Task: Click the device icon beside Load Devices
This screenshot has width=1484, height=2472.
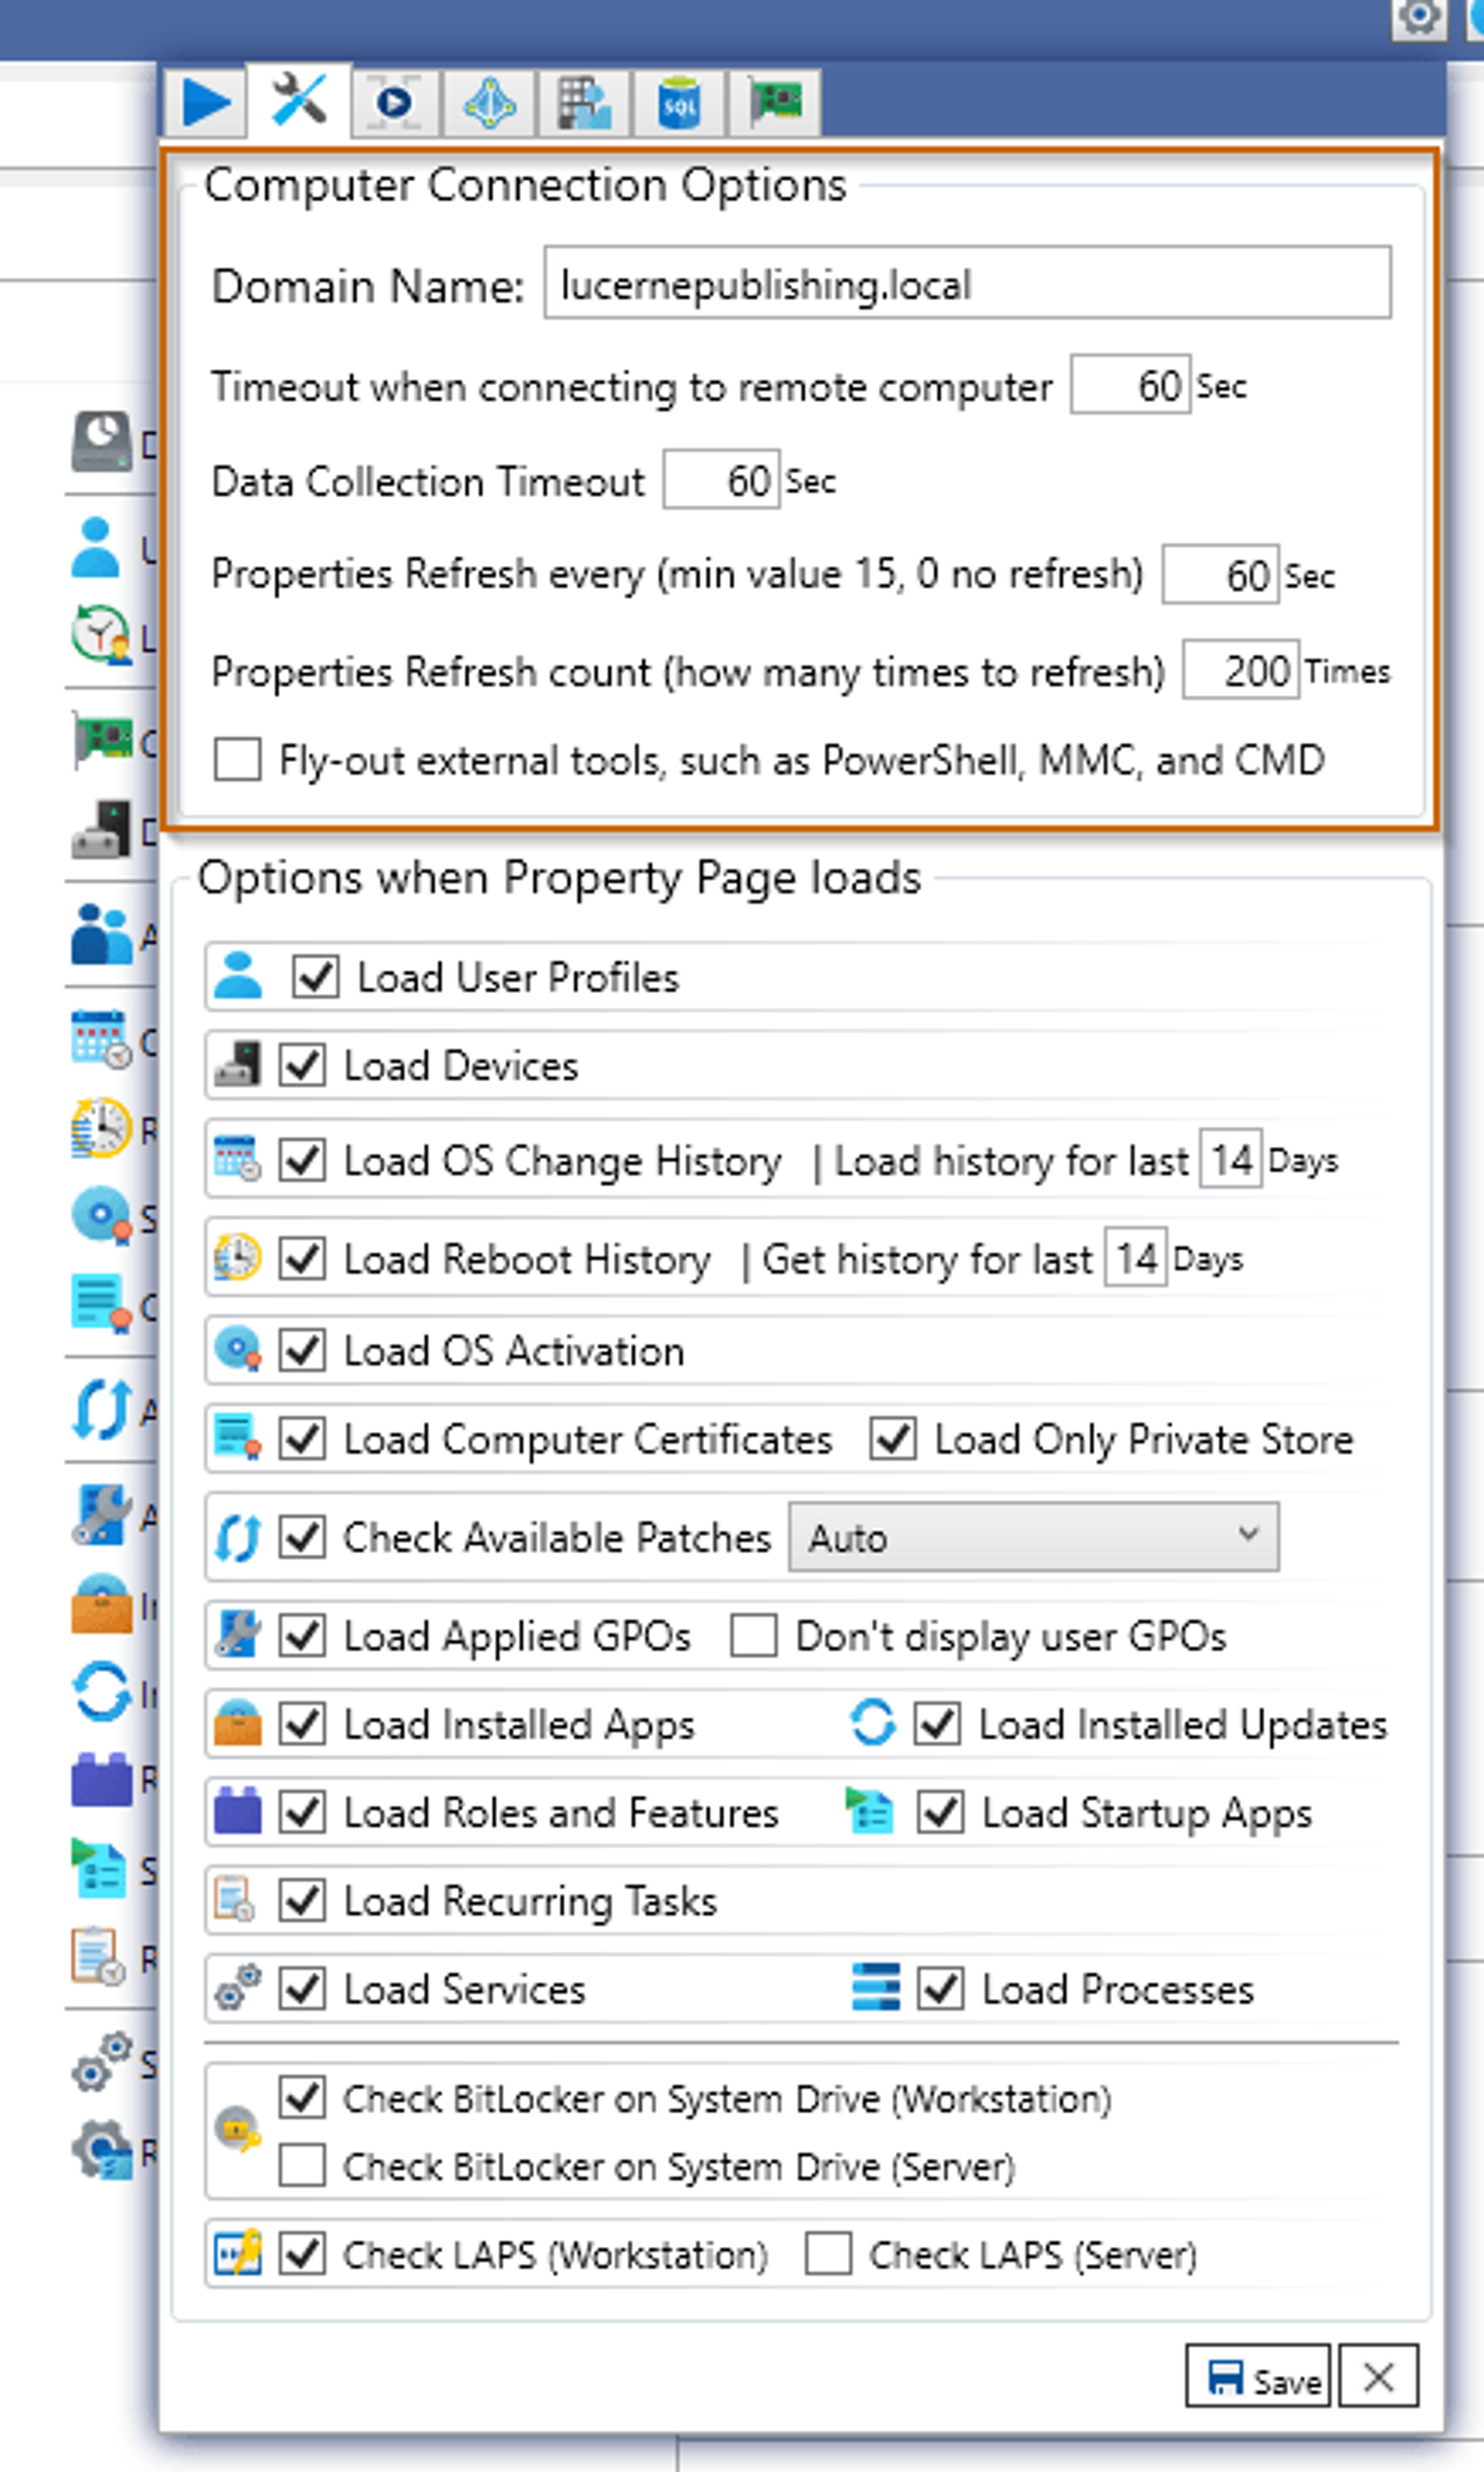Action: pyautogui.click(x=238, y=1063)
